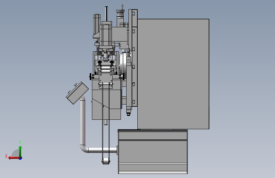This screenshot has height=178, width=275.
Task: Select the black handwheel on the machine's left side
Action: (90, 77)
